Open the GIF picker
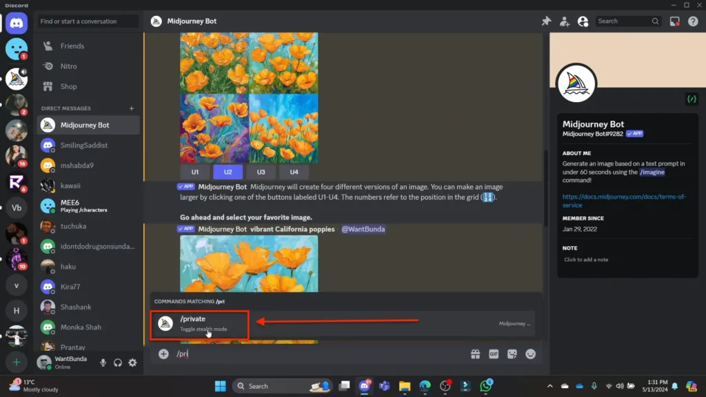This screenshot has width=706, height=397. [x=494, y=354]
